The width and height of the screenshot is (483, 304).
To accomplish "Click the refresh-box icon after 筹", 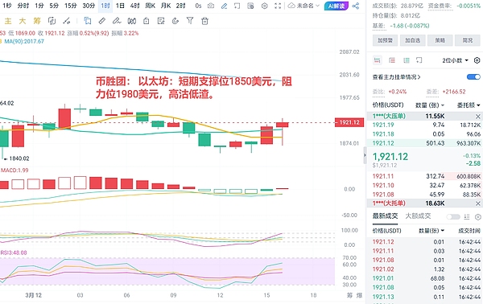I will tap(52, 21).
